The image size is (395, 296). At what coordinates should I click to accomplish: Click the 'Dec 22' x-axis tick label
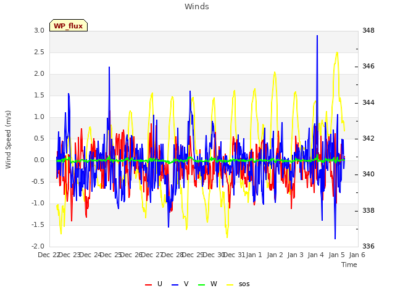[x=49, y=255]
